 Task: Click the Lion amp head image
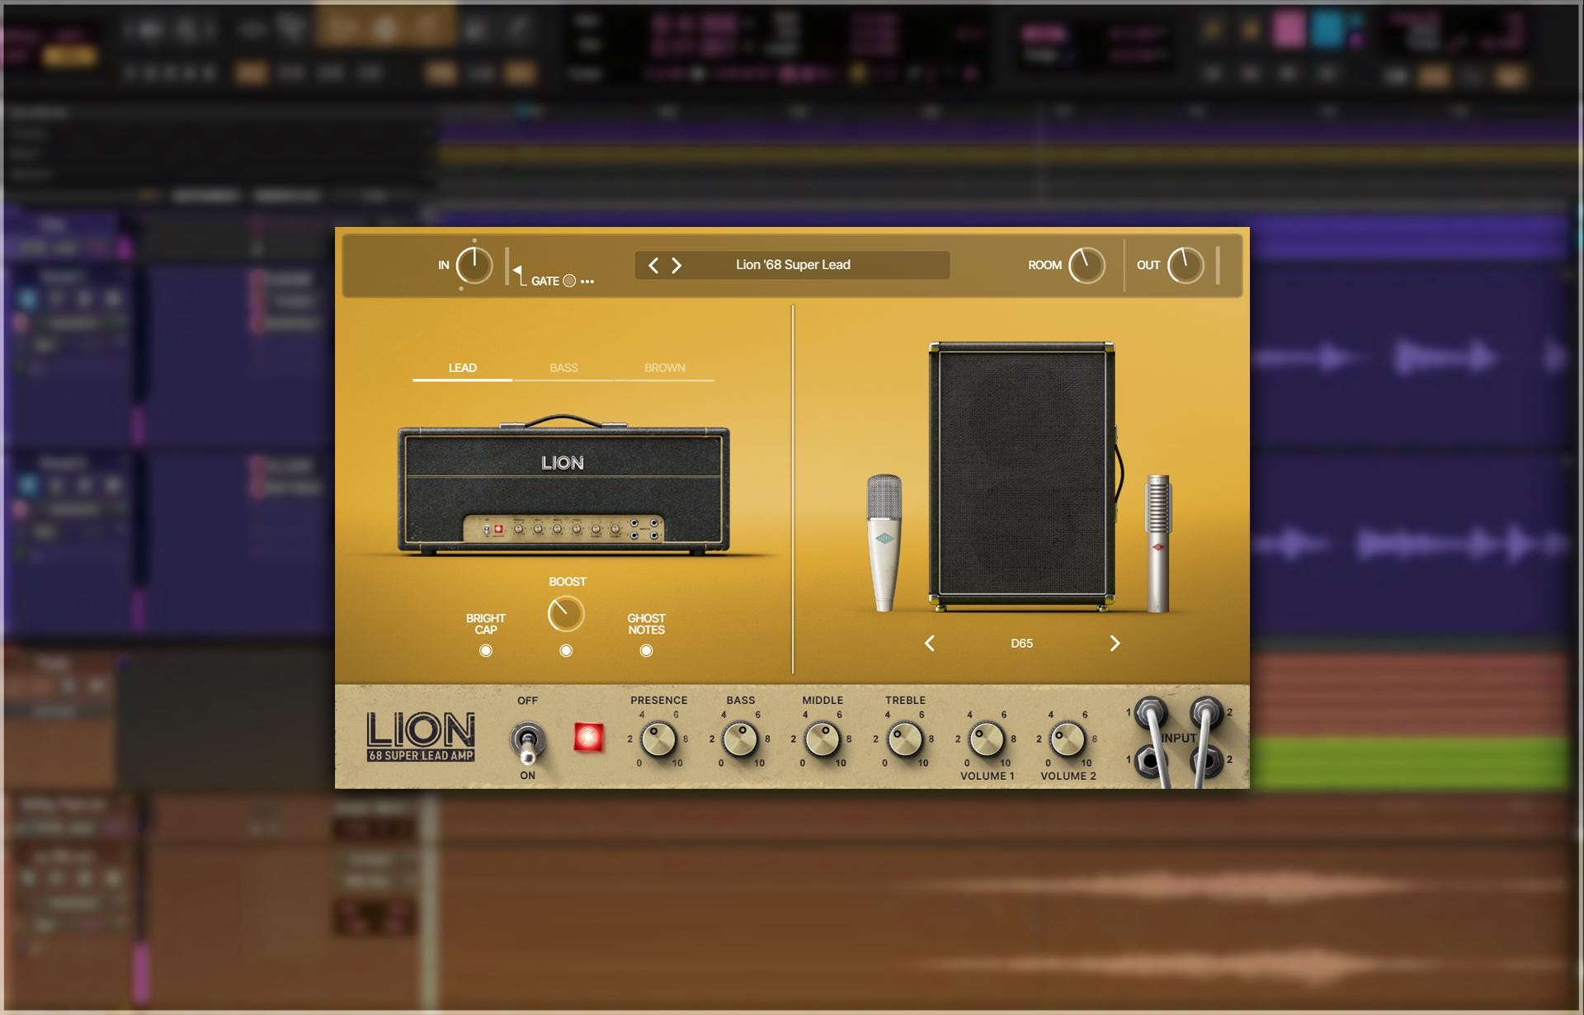(563, 484)
